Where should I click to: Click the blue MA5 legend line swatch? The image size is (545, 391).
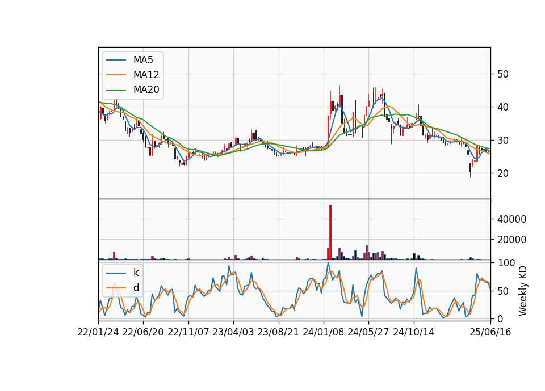pyautogui.click(x=116, y=61)
